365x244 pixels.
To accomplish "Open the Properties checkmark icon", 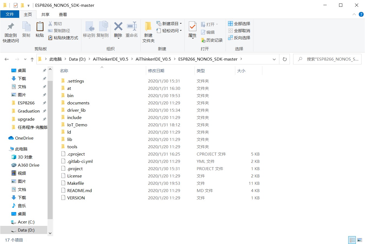I will point(192,27).
